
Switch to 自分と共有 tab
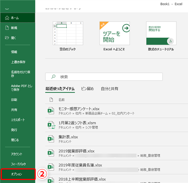tap(109, 89)
